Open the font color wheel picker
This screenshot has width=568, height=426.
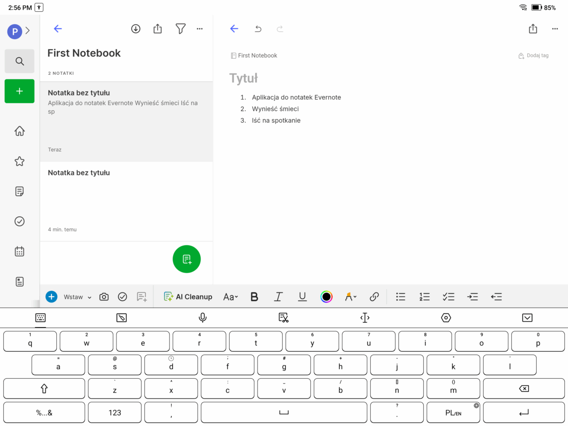click(x=326, y=297)
